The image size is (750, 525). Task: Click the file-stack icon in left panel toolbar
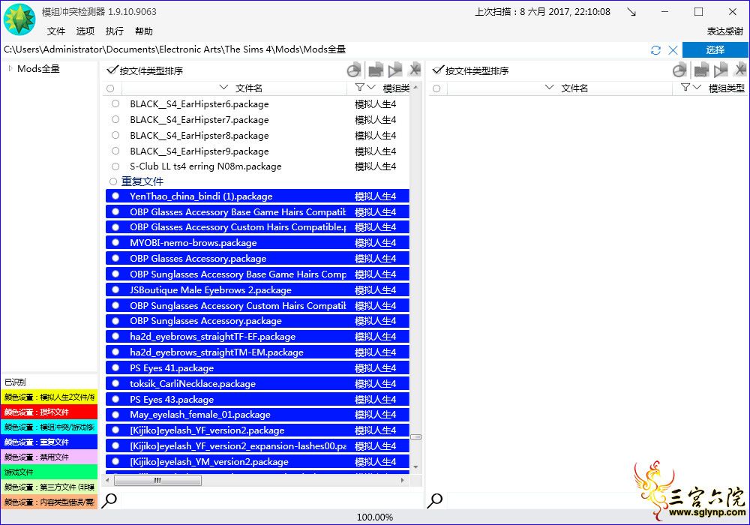(x=376, y=70)
